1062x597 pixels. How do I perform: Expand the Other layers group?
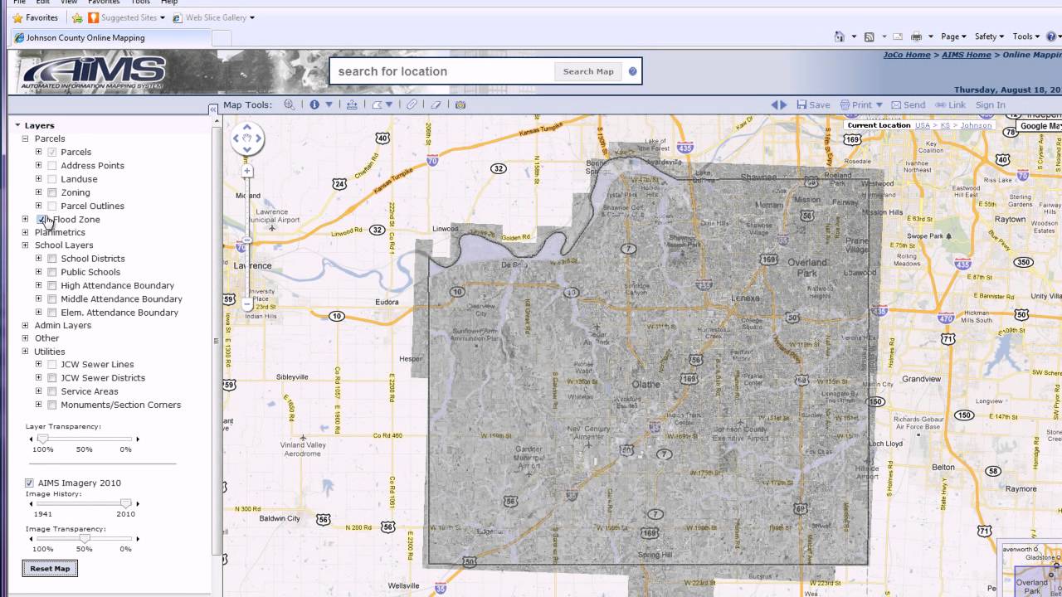point(25,338)
